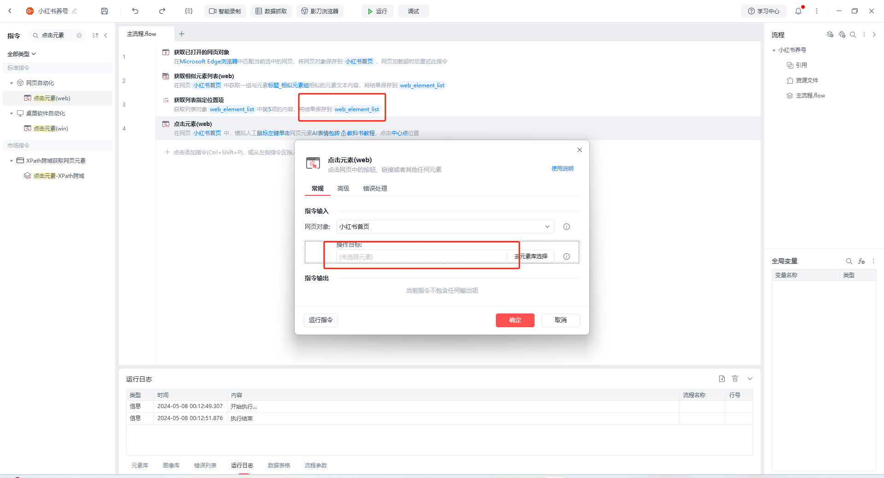The height and width of the screenshot is (478, 884).
Task: Go back using the top-left arrow
Action: (10, 11)
